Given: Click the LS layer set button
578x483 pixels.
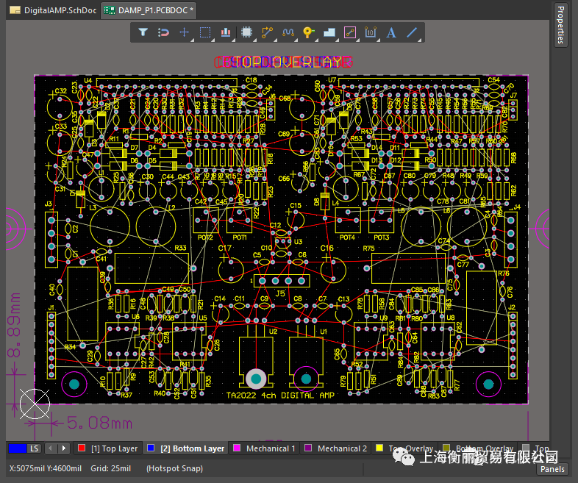Looking at the screenshot, I should tap(34, 448).
